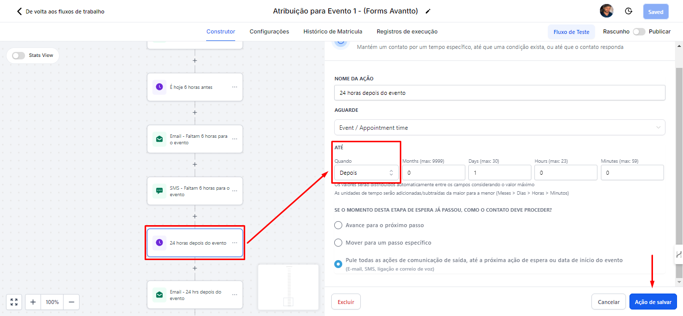Viewport: 683px width, 316px height.
Task: Click the back arrow to workflows
Action: (20, 11)
